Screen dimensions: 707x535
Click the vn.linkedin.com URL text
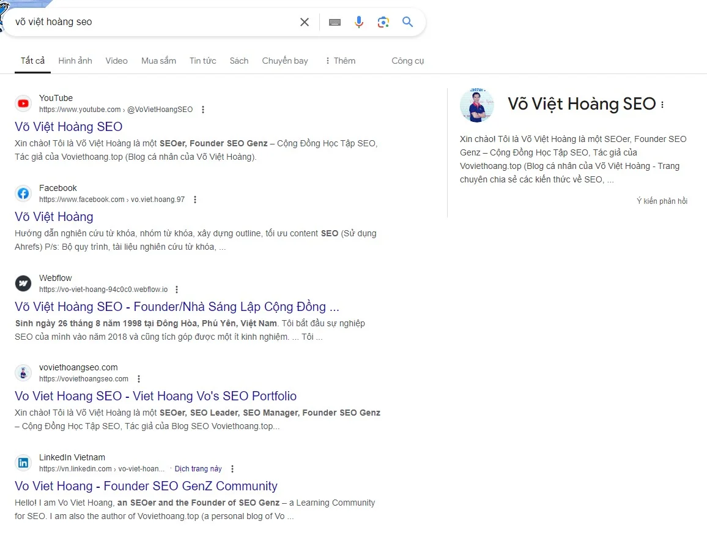102,469
